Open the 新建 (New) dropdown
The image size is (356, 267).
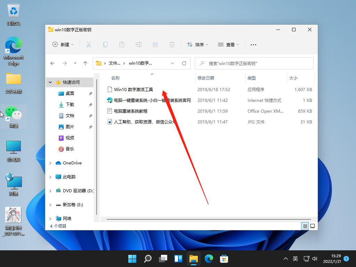pyautogui.click(x=63, y=44)
